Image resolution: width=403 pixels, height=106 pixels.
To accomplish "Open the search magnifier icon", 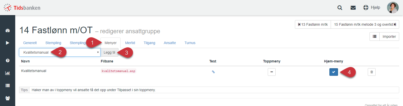I will pos(340,8).
